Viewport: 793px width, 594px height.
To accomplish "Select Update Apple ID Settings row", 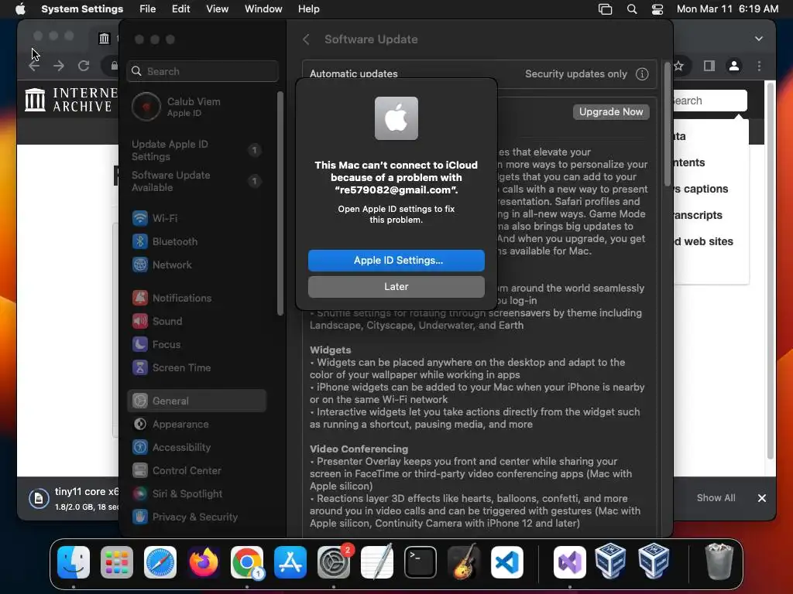I will point(196,150).
